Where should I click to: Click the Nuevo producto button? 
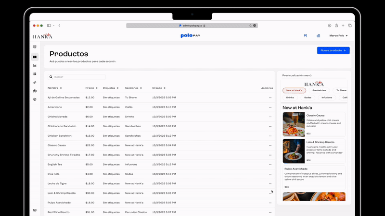[x=333, y=50]
